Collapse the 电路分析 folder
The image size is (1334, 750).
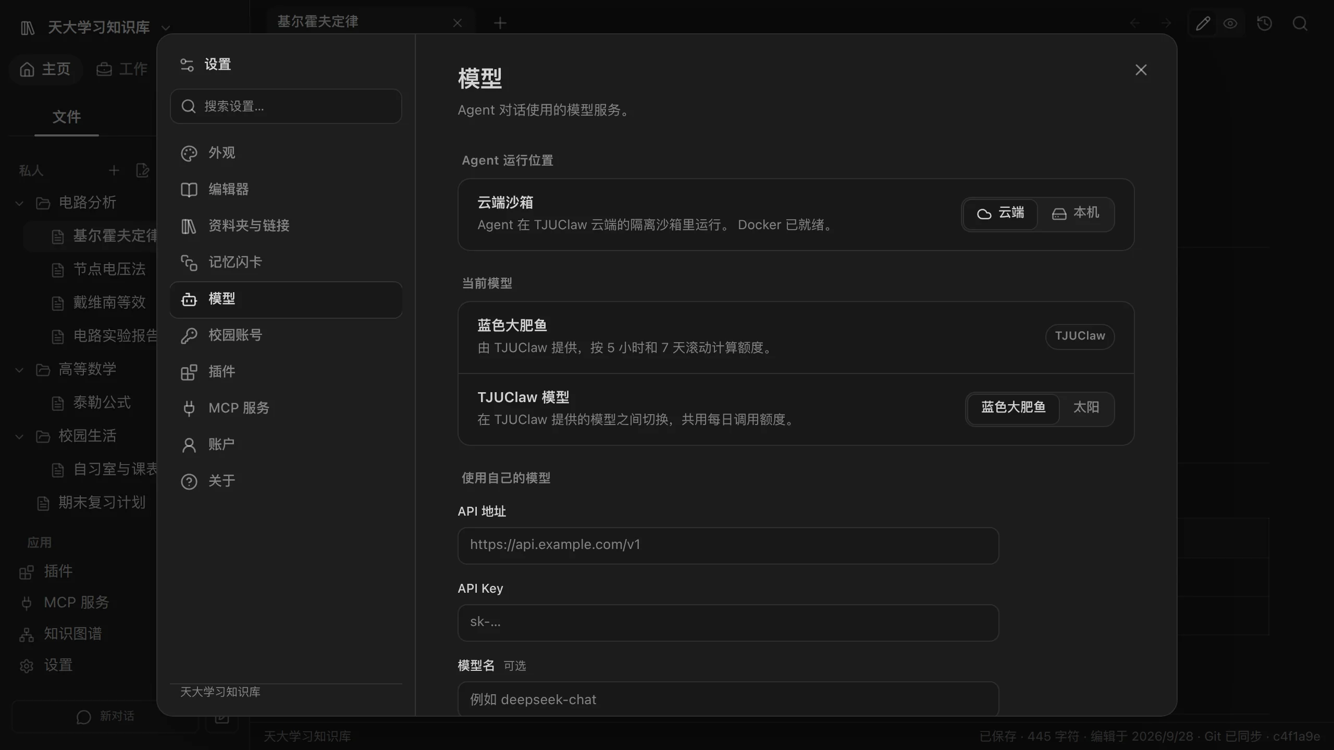click(x=20, y=203)
